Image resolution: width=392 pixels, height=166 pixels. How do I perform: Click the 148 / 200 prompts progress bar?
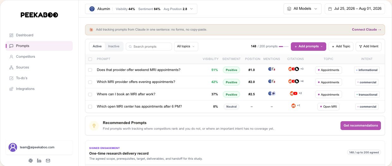tap(284, 46)
